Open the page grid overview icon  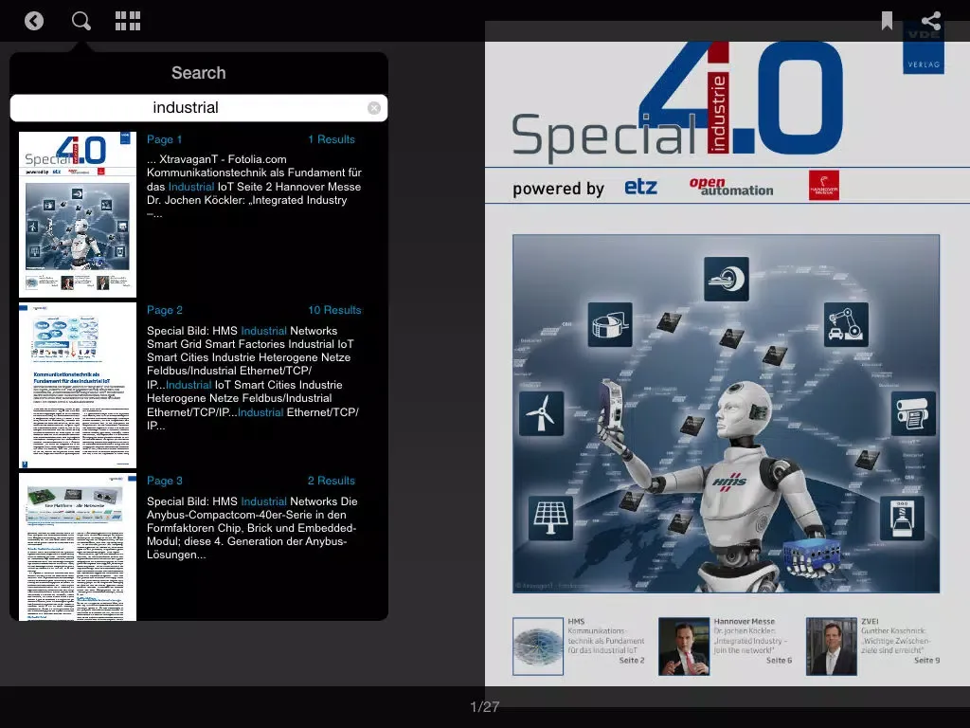tap(128, 21)
